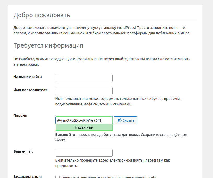
Task: Place cursor in the password field
Action: pyautogui.click(x=84, y=120)
